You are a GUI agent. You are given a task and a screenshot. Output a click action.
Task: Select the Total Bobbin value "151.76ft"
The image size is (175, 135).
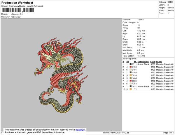pos(141,56)
